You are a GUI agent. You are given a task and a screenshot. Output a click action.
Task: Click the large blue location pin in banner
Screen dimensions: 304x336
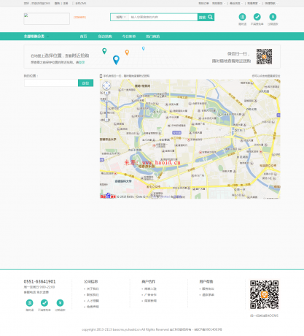point(116,60)
